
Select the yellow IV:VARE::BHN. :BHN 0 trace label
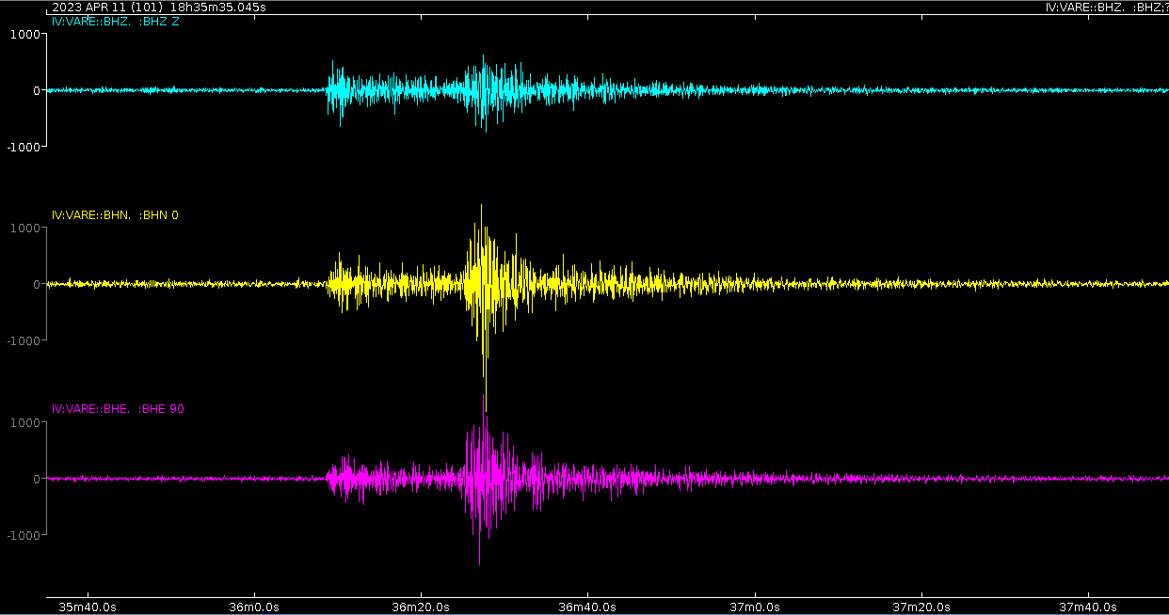(x=115, y=215)
